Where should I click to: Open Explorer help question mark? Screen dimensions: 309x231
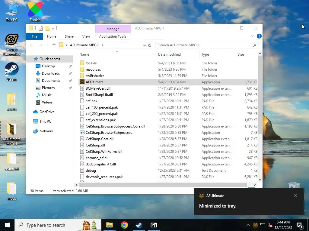point(259,36)
